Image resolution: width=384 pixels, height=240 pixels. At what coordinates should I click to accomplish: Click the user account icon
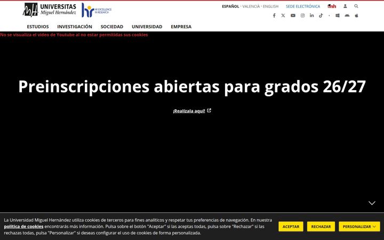point(345,6)
